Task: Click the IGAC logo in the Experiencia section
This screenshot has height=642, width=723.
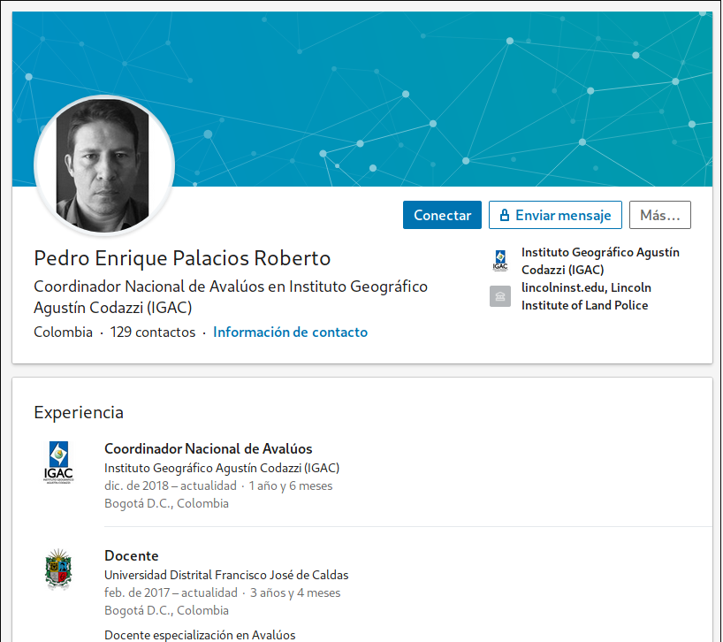Action: pyautogui.click(x=58, y=462)
